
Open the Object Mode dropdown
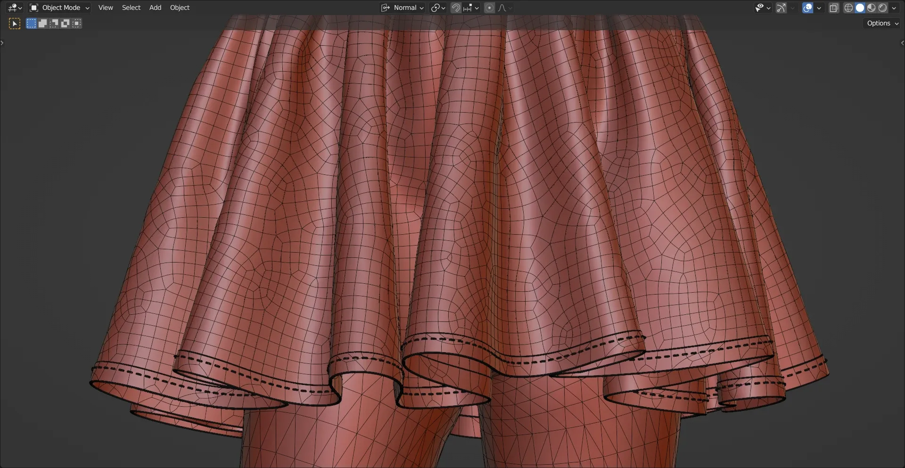[x=59, y=8]
